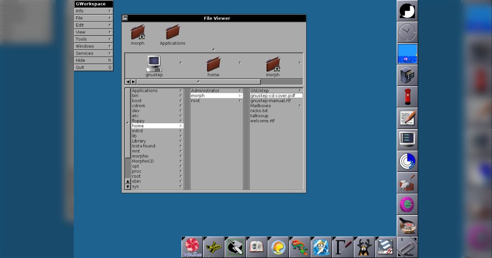This screenshot has width=492, height=258.
Task: Open the File menu in GWorkspace
Action: [x=93, y=18]
